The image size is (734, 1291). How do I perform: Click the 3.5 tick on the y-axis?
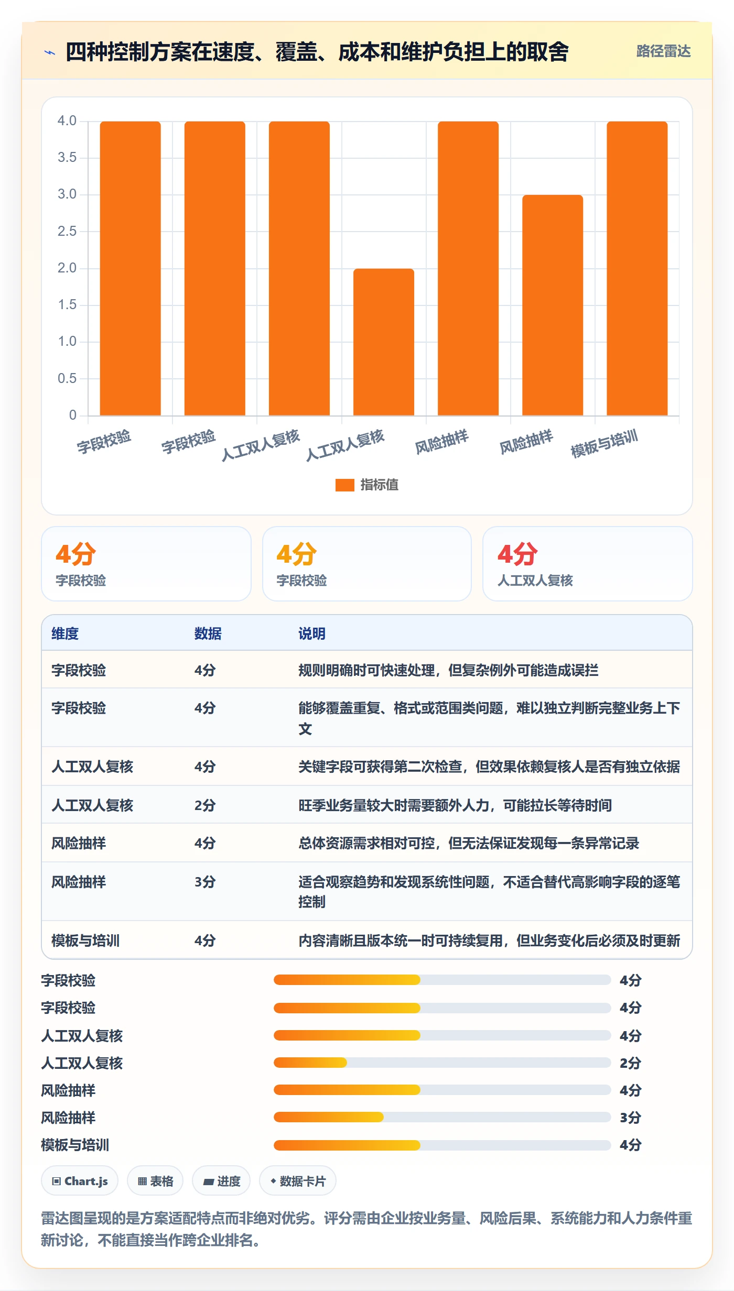click(x=67, y=158)
